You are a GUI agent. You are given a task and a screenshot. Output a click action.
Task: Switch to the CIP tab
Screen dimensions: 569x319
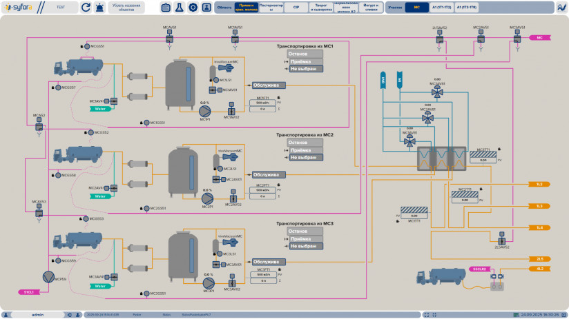click(296, 8)
